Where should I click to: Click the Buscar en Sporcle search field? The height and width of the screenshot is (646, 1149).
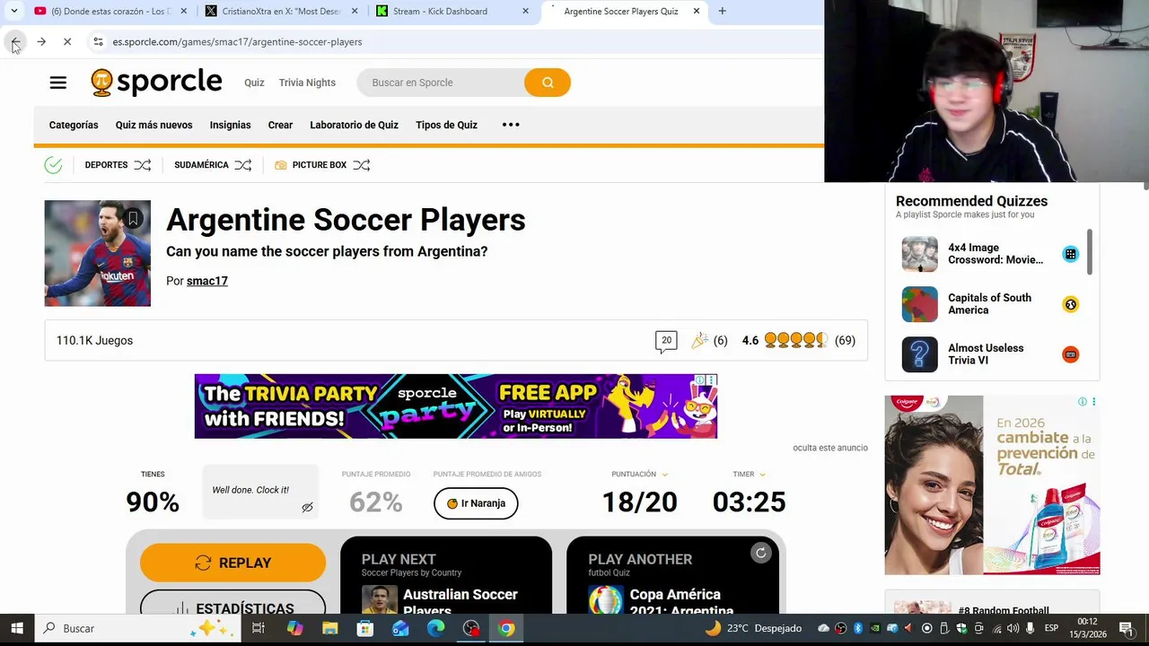(440, 83)
